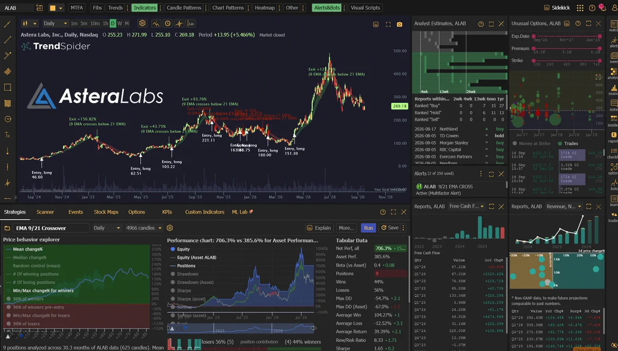The height and width of the screenshot is (351, 618).
Task: Open the color swatch dropdown arrow
Action: 61,8
